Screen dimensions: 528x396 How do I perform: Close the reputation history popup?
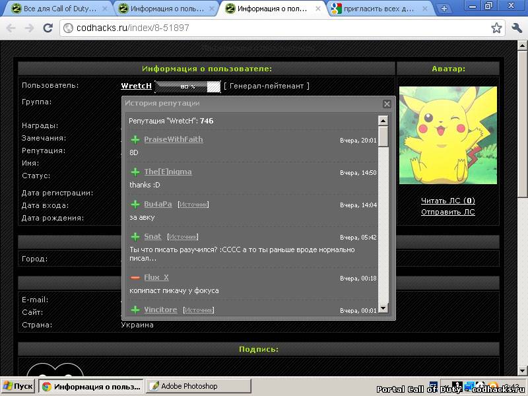coord(387,104)
